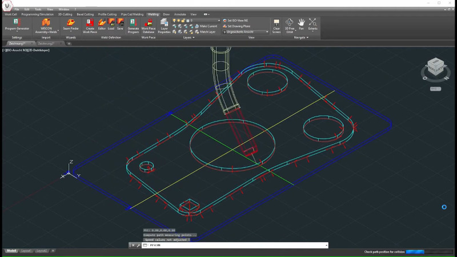Add new layout with plus button
The width and height of the screenshot is (457, 257).
tap(53, 251)
